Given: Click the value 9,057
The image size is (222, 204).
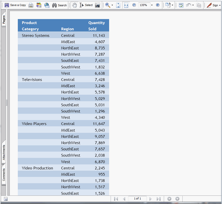Looking at the screenshot, I should click(100, 137).
